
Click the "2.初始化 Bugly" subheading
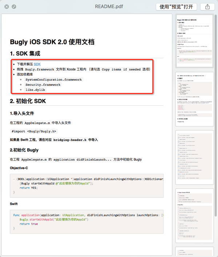[x=24, y=150]
